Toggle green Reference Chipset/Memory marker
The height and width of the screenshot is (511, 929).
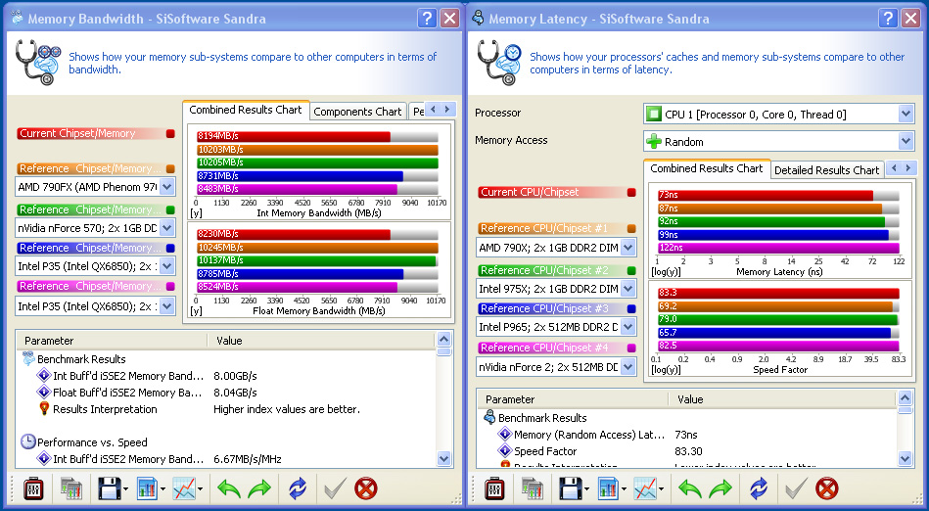point(170,209)
